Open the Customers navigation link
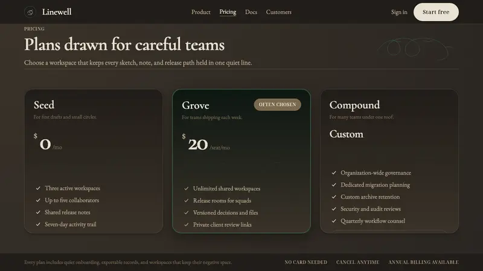 click(279, 12)
